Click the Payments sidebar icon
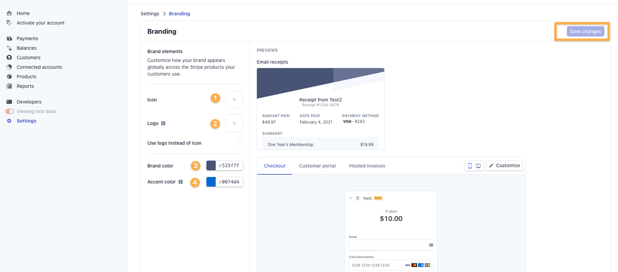This screenshot has height=272, width=618. [x=9, y=38]
